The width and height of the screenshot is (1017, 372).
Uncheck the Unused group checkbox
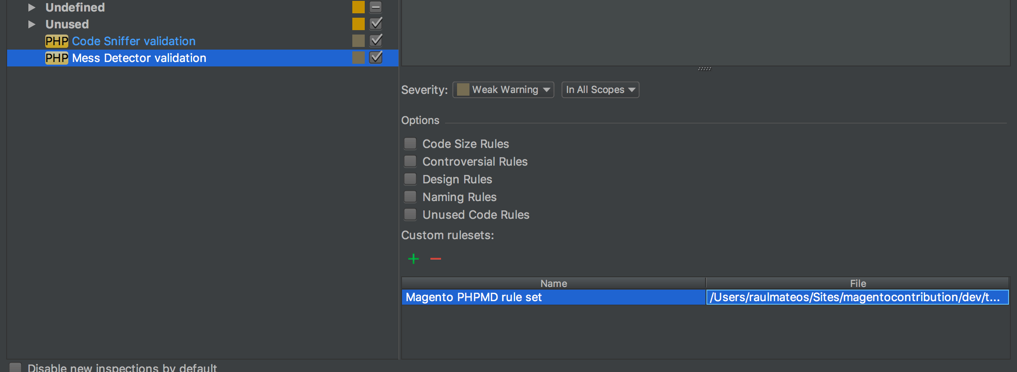point(376,23)
